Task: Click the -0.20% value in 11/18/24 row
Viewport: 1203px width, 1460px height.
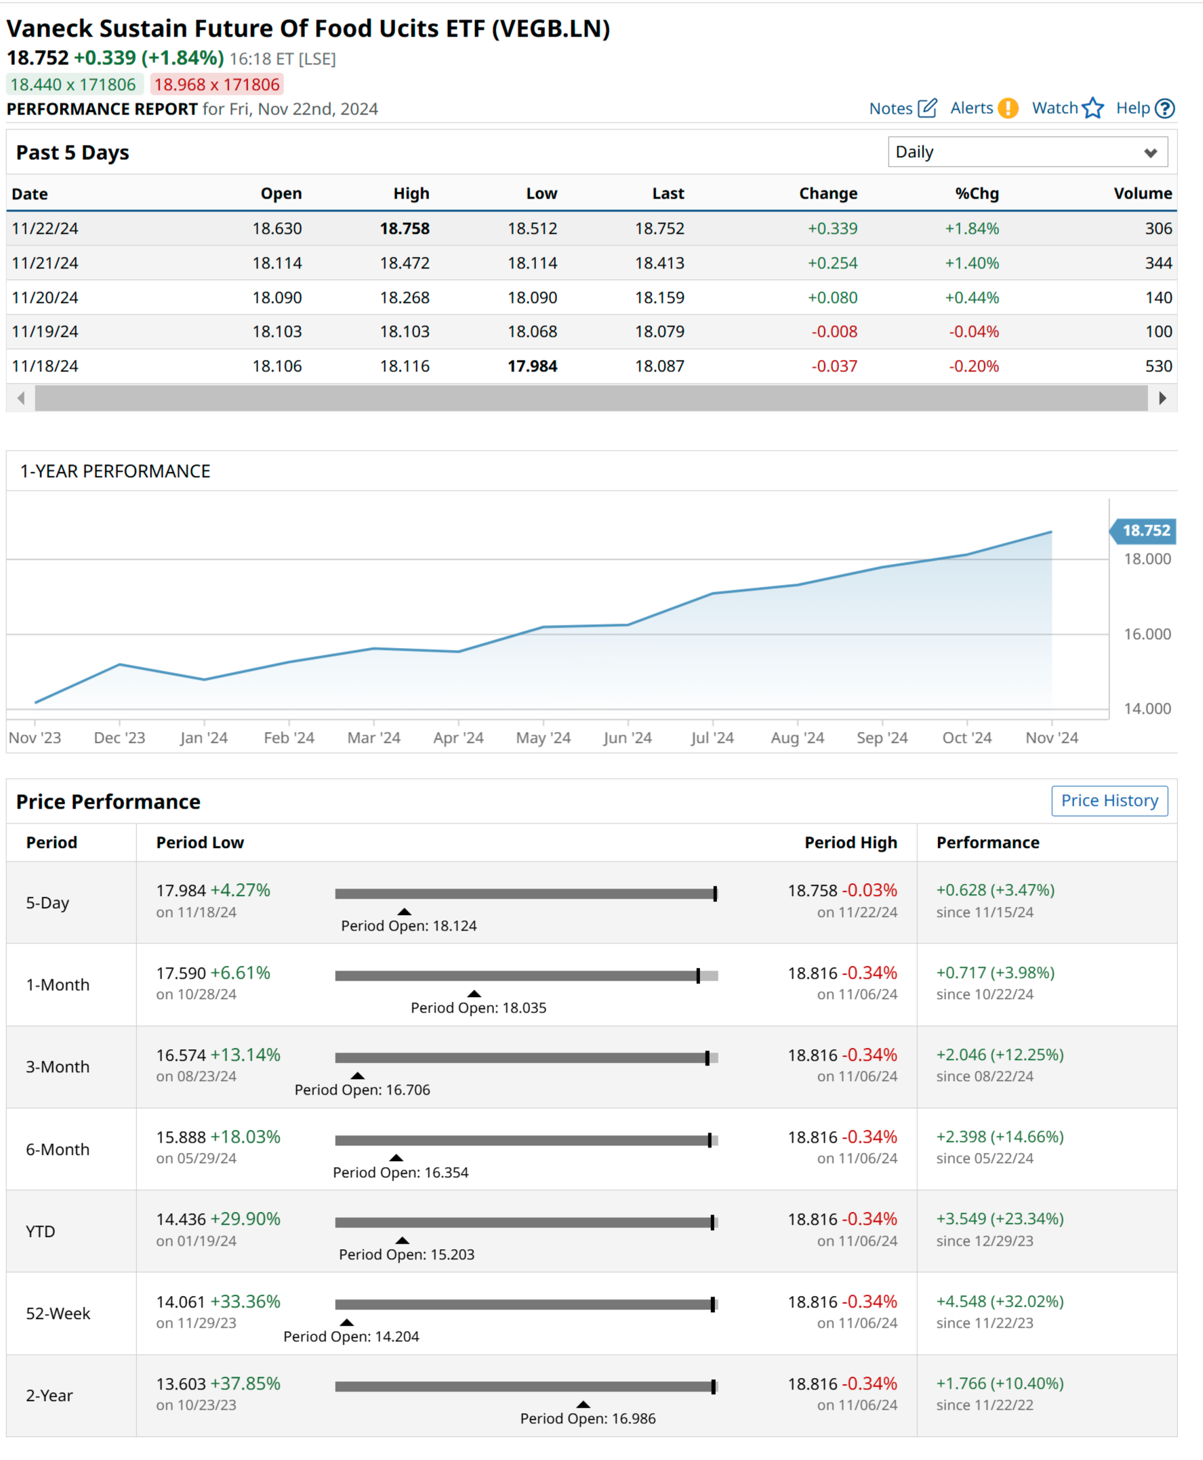Action: (974, 366)
